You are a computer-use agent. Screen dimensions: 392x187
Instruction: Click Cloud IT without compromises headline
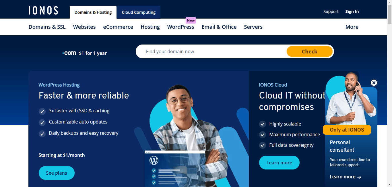click(x=292, y=101)
